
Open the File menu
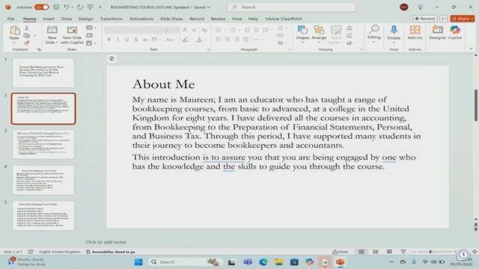(x=10, y=19)
